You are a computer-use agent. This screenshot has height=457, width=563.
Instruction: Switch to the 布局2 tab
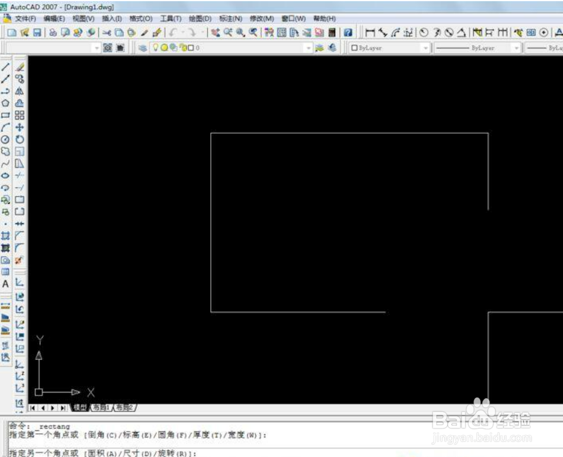124,407
